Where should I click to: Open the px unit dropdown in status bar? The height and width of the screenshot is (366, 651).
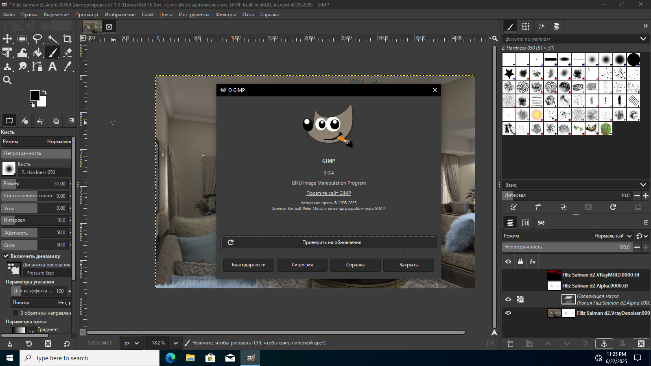(x=132, y=343)
